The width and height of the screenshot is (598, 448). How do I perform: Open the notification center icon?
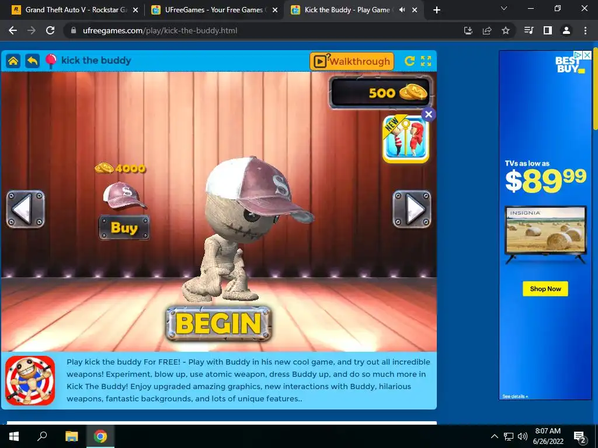(x=580, y=437)
